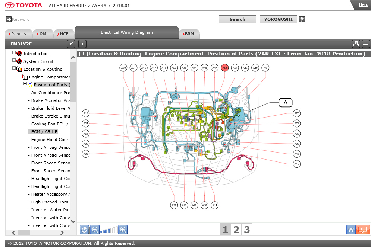This screenshot has height=250, width=371.
Task: Click the return arrow icon
Action: (365, 44)
